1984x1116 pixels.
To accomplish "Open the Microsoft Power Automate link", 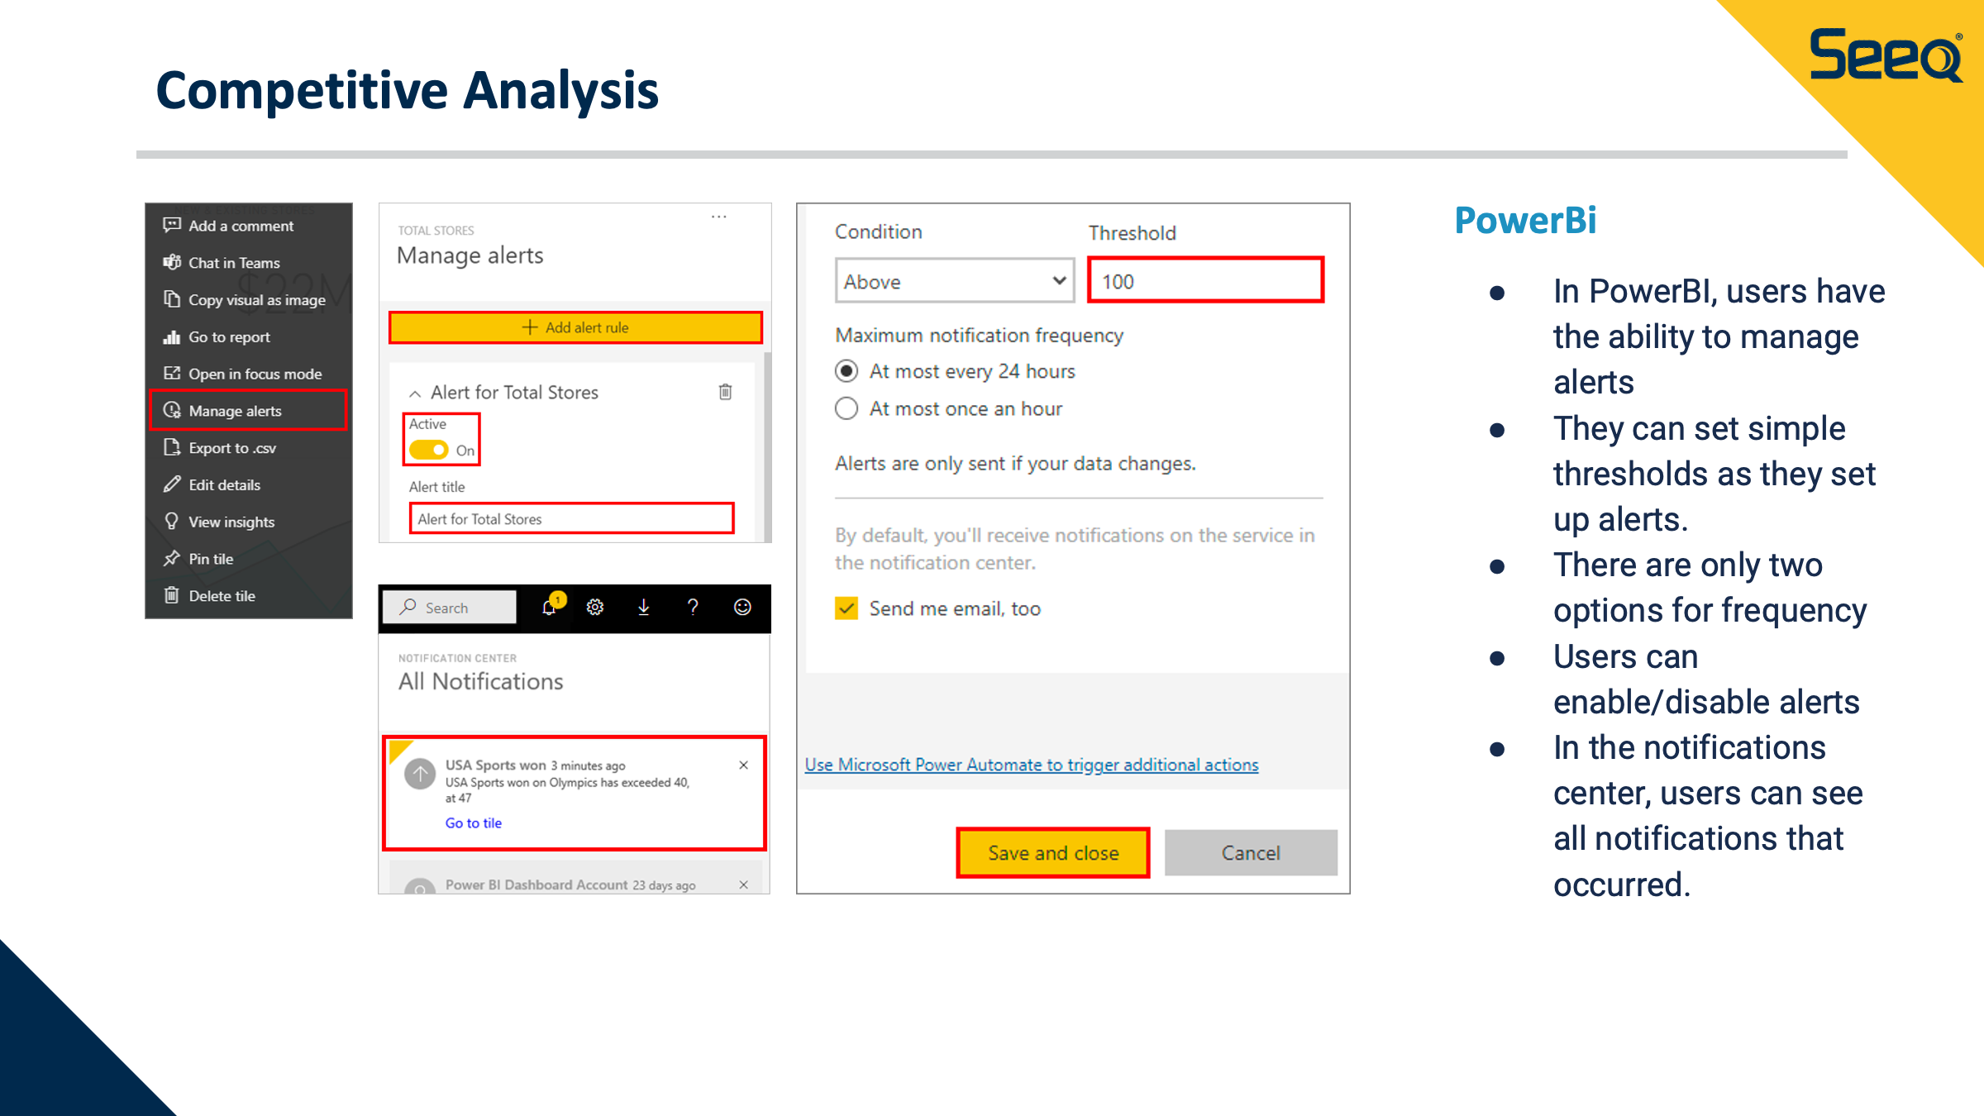I will pyautogui.click(x=1031, y=765).
